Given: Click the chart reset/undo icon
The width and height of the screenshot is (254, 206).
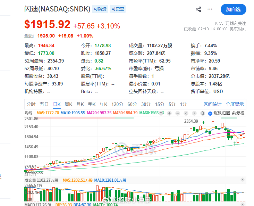Looking at the screenshot, I should 161,113.
